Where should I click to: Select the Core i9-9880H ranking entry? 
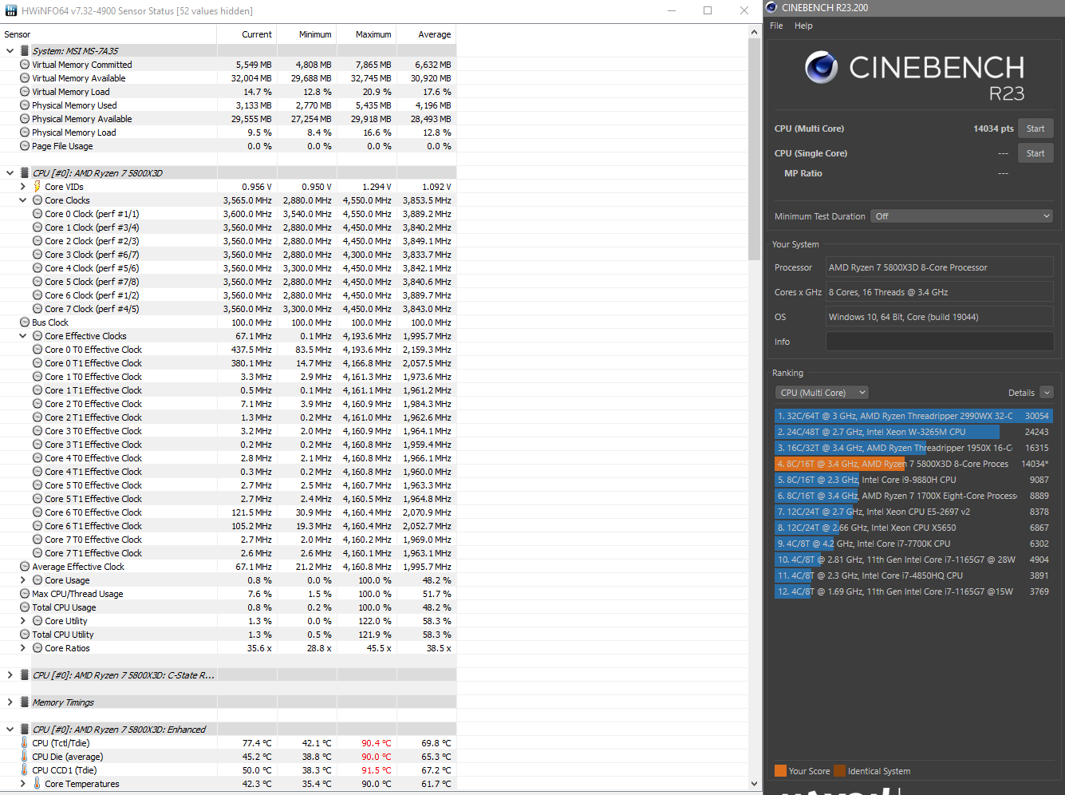[913, 480]
